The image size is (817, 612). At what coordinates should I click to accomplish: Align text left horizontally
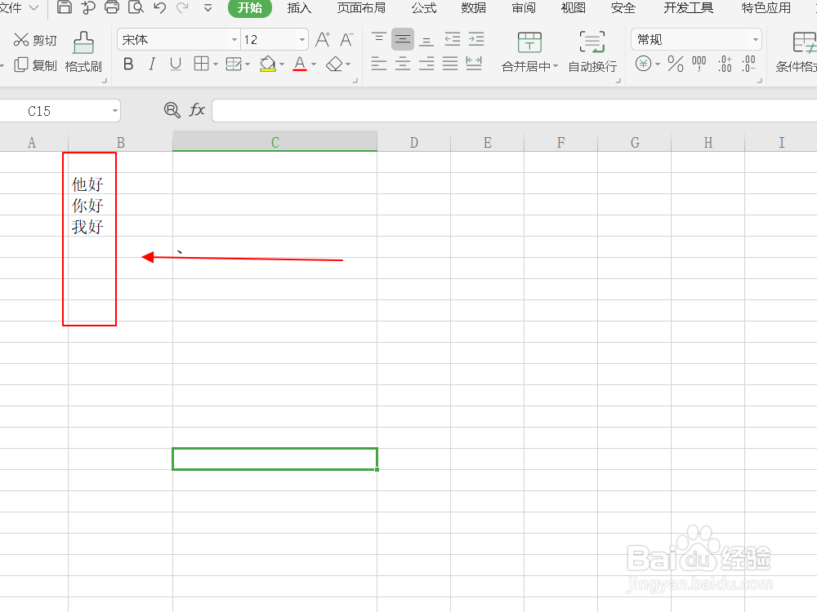[x=379, y=64]
